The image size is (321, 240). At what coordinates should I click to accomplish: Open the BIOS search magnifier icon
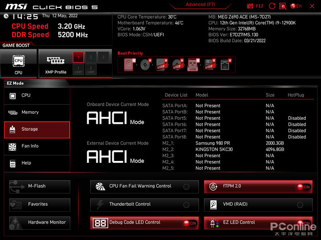[x=283, y=6]
